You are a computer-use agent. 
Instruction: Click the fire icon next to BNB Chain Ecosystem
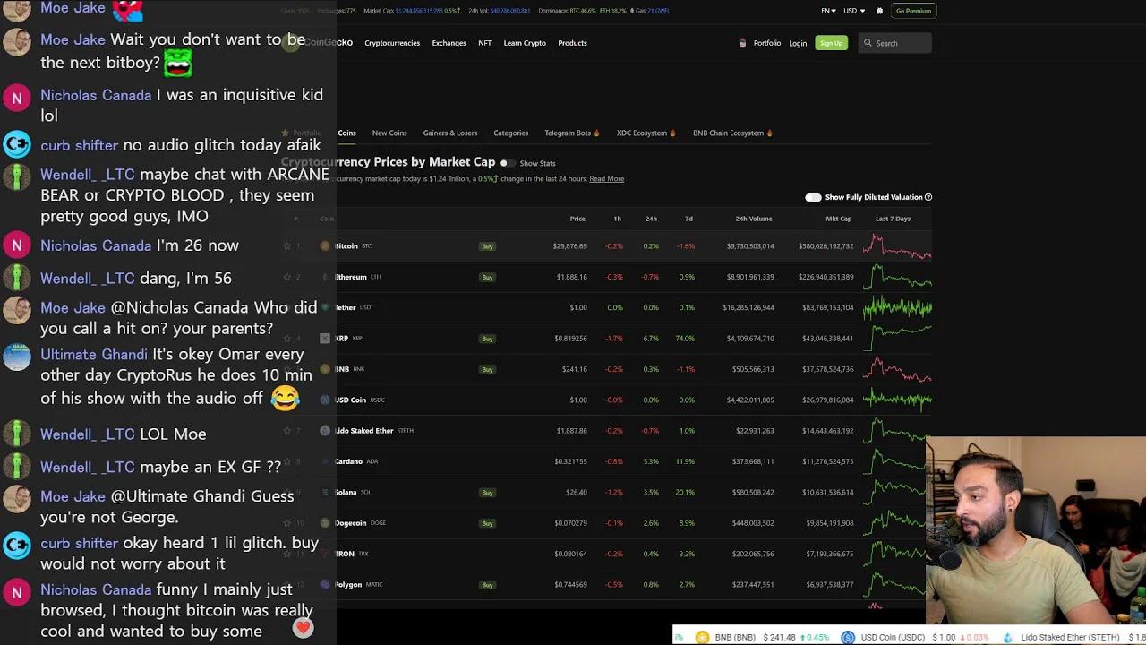pos(769,133)
